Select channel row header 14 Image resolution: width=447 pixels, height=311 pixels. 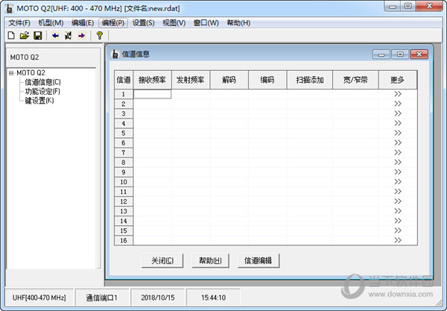124,221
